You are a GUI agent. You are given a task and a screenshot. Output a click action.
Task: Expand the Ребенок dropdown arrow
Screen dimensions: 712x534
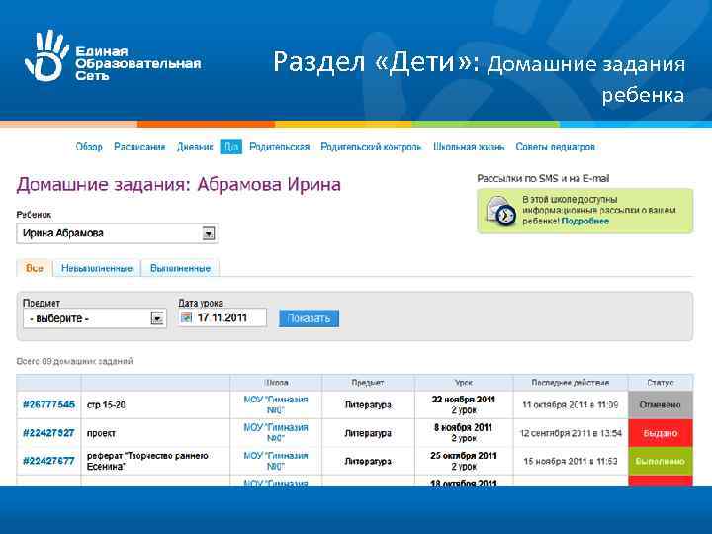pos(209,233)
